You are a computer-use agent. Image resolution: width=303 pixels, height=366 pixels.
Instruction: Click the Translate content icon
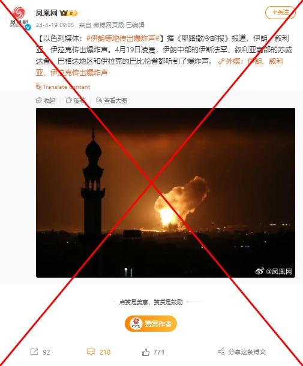pos(38,87)
